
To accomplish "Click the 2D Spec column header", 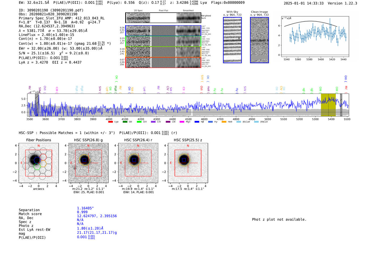I will 138,11.
